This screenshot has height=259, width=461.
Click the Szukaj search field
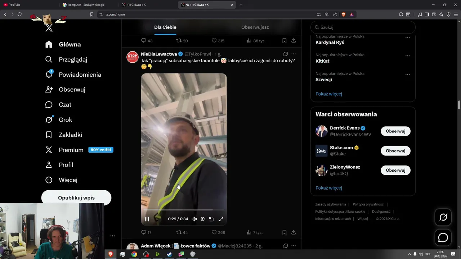click(363, 27)
